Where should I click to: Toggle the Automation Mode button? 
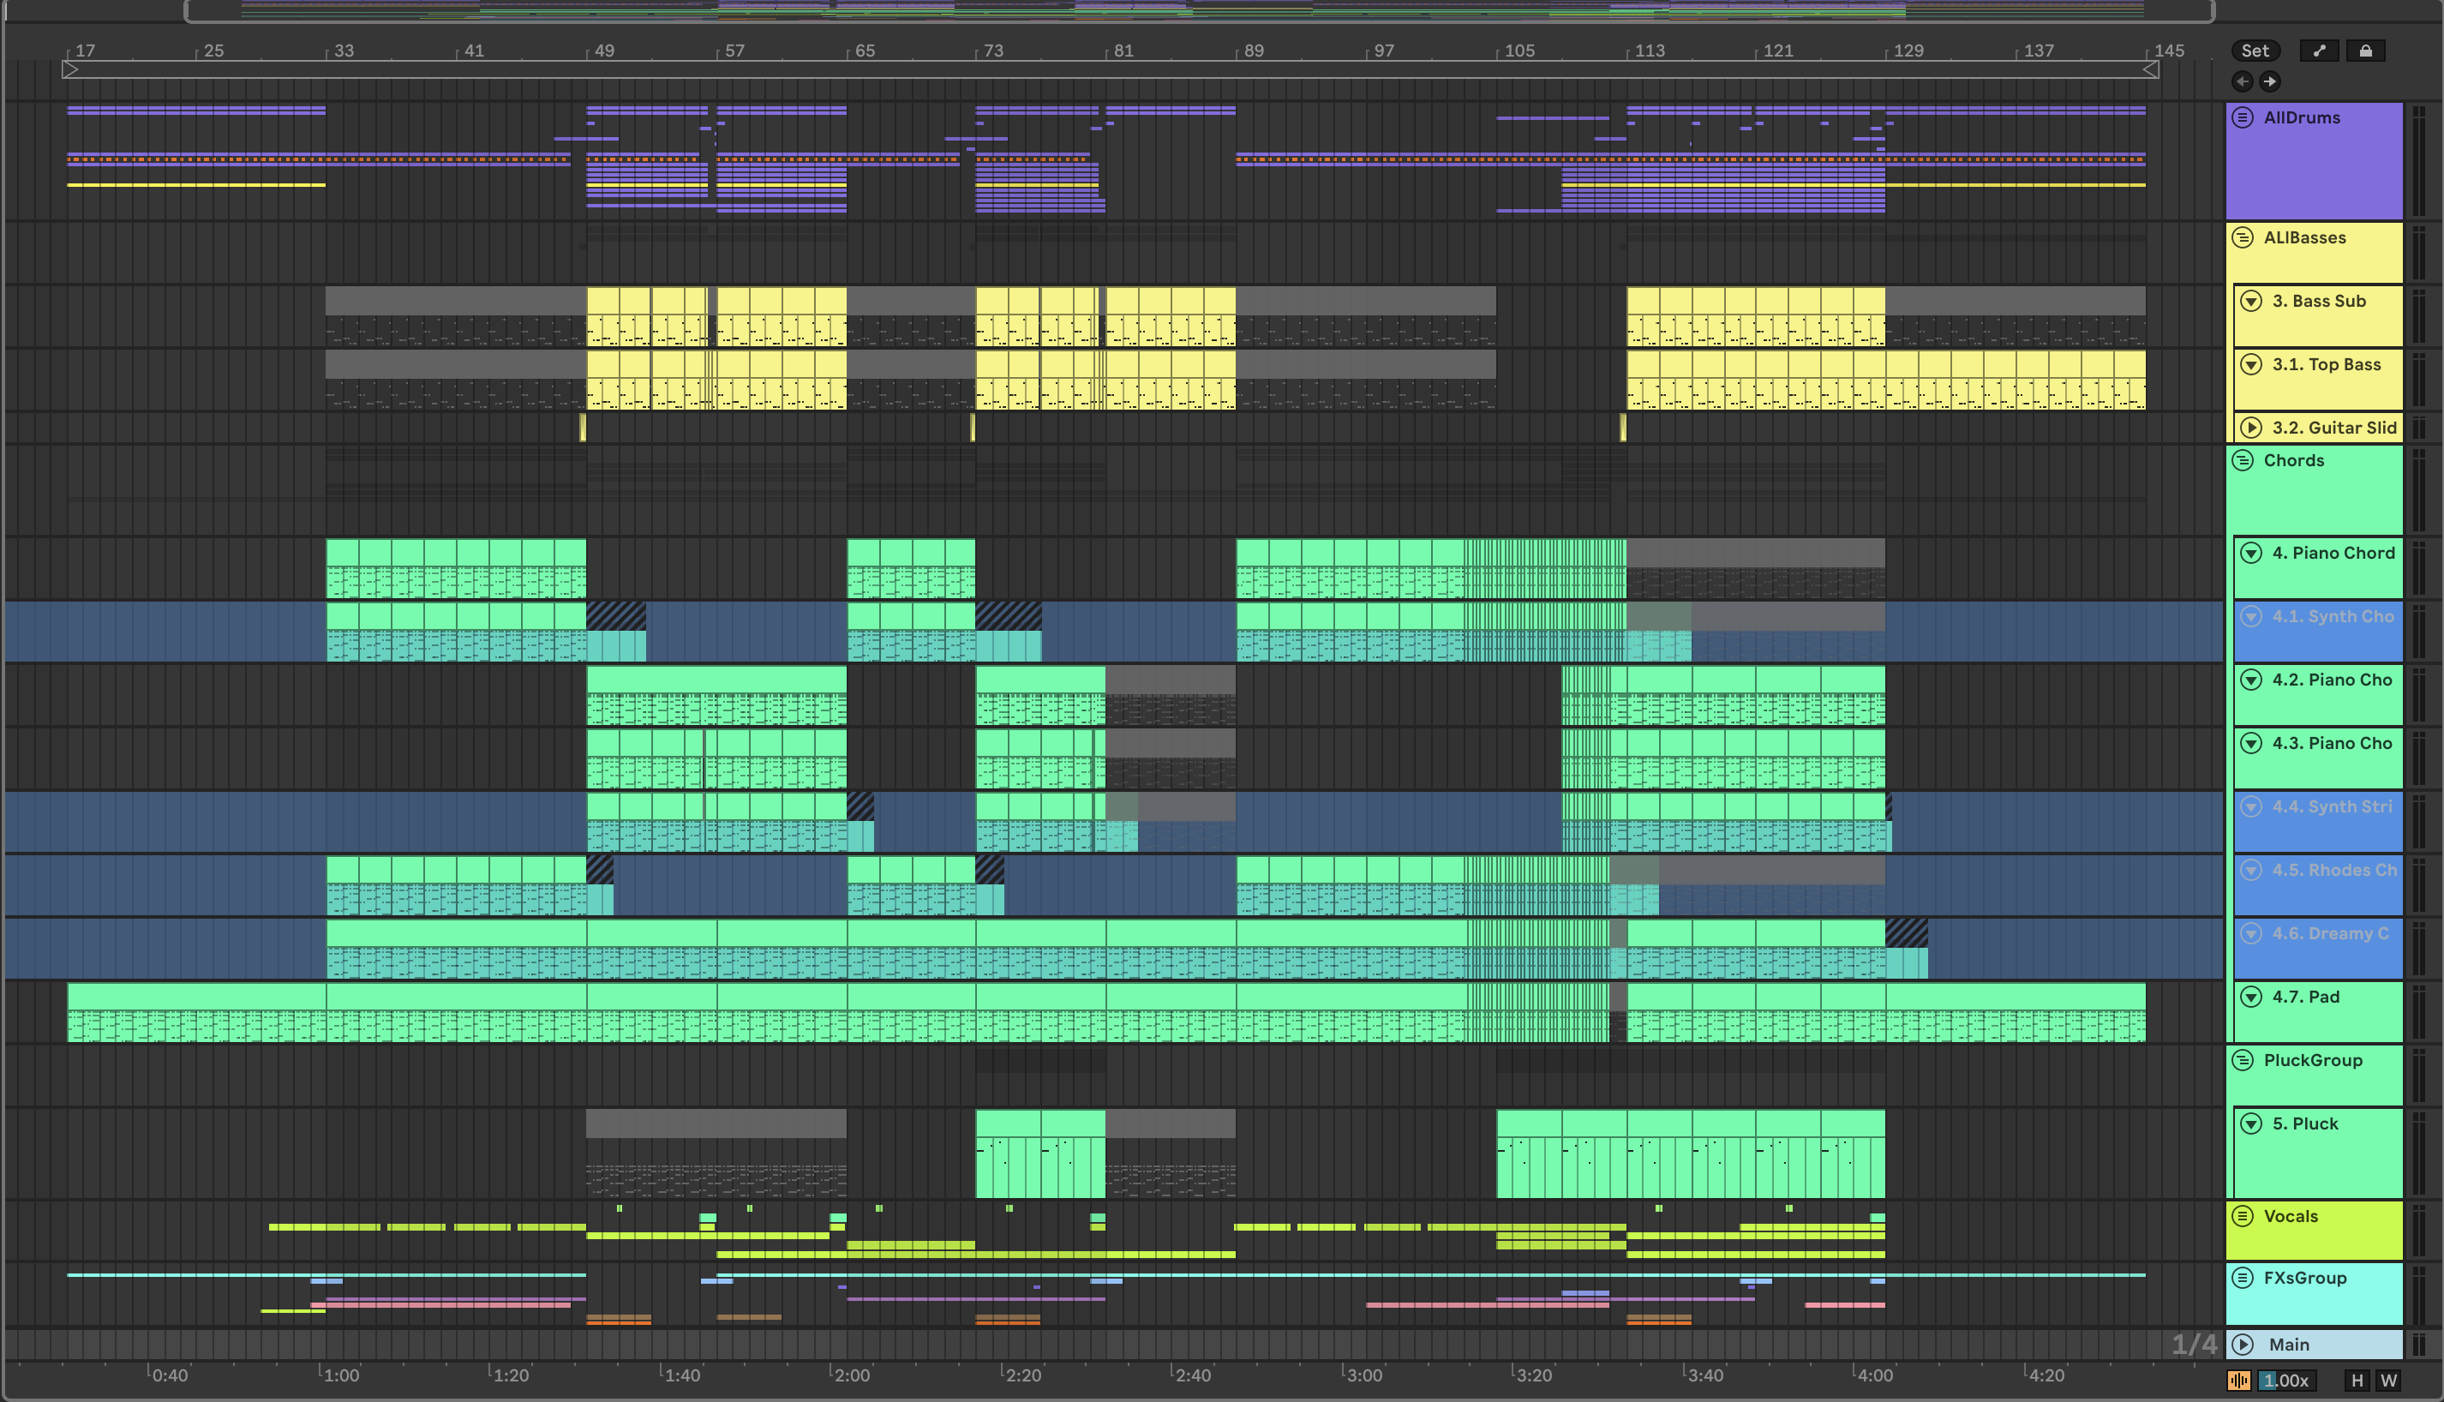[2320, 51]
